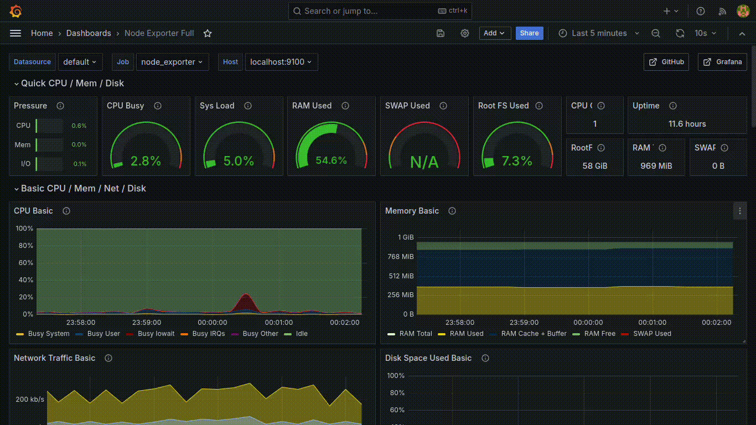The width and height of the screenshot is (756, 425).
Task: Open the Grafana logo home
Action: pos(15,11)
